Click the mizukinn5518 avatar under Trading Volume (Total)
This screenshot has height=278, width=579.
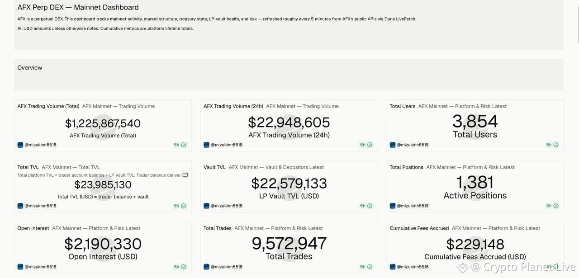(20, 145)
